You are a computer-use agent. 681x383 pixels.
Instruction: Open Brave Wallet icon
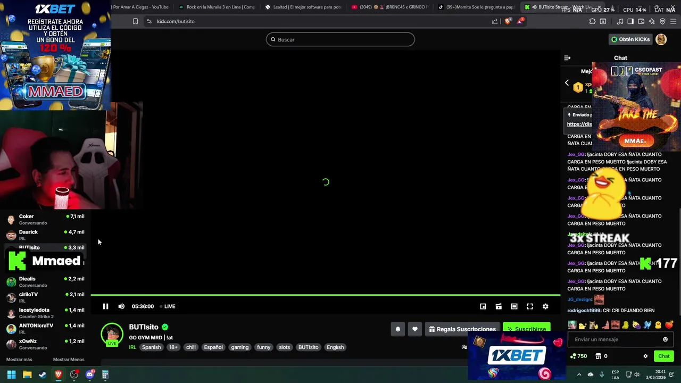pos(641,21)
